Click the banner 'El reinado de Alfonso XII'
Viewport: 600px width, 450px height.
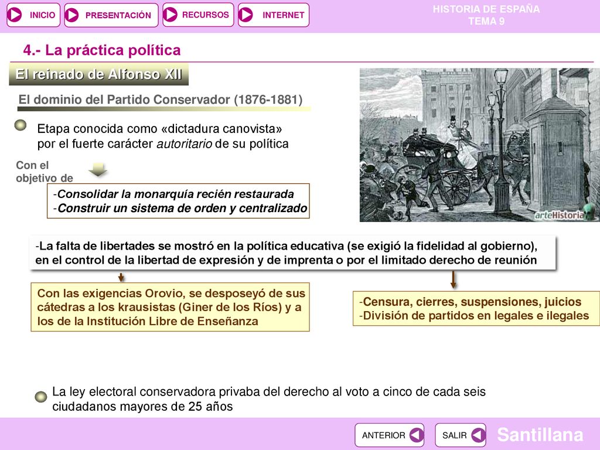[98, 74]
